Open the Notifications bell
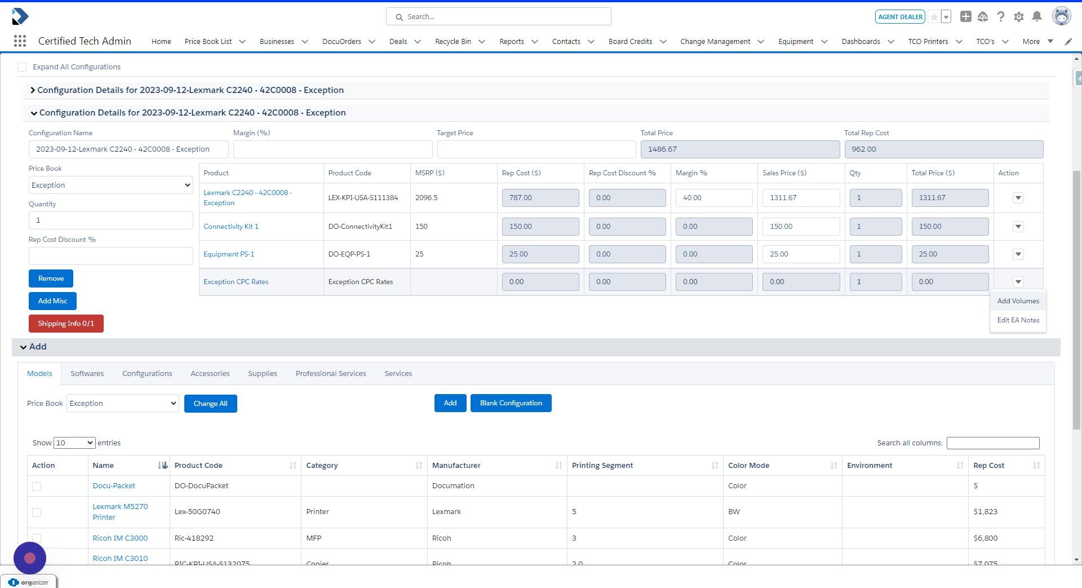The height and width of the screenshot is (588, 1082). pyautogui.click(x=1037, y=16)
